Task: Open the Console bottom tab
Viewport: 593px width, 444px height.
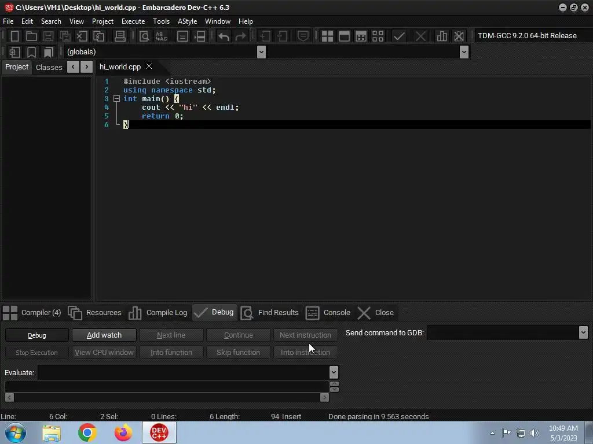Action: point(328,313)
